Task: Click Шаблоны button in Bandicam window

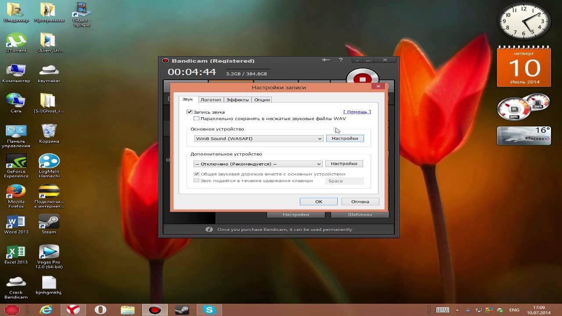Action: point(360,215)
